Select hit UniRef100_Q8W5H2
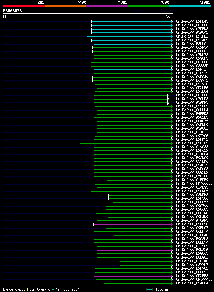The width and height of the screenshot is (214, 292). pos(192,195)
